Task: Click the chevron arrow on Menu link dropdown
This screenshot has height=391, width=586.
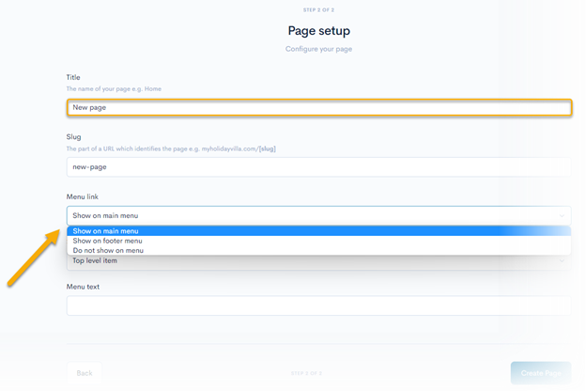Action: point(562,215)
